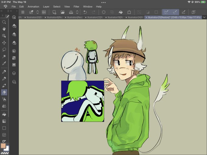The height and width of the screenshot is (155, 207).
Task: Open a file with the folder icon
Action: [x=63, y=12]
